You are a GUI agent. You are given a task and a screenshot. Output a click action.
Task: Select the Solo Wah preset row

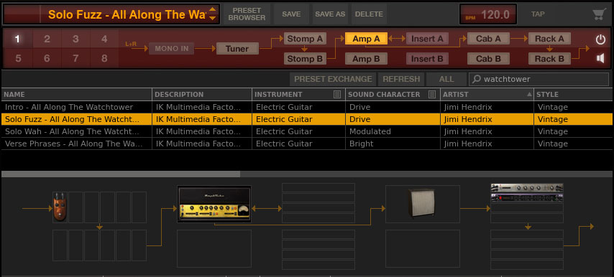point(307,131)
